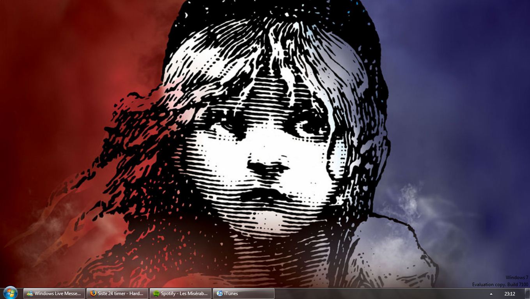This screenshot has height=299, width=530.
Task: Switch to Windows Live Messenger taskbar button
Action: click(x=54, y=294)
